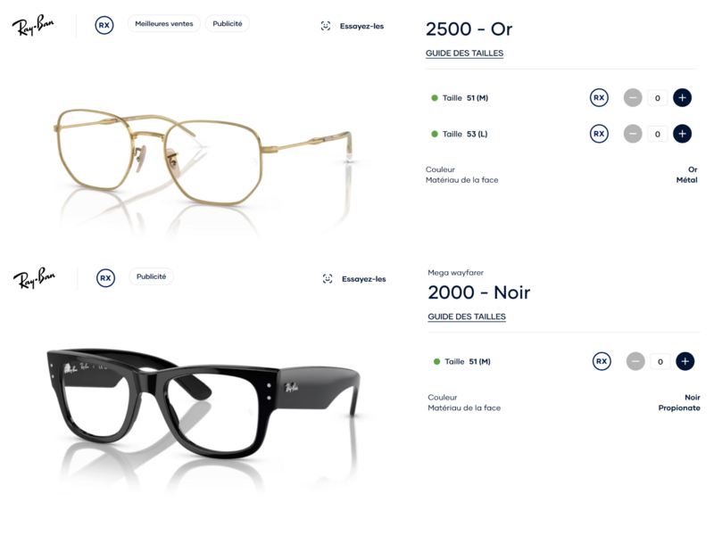Open the GUIDE DES TAILLES link for 2500 - Or
This screenshot has width=714, height=535.
click(x=464, y=53)
